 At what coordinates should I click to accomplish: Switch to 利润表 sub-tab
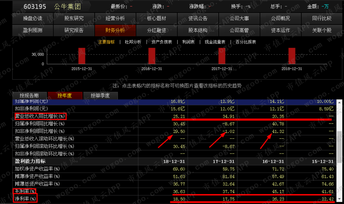188,42
